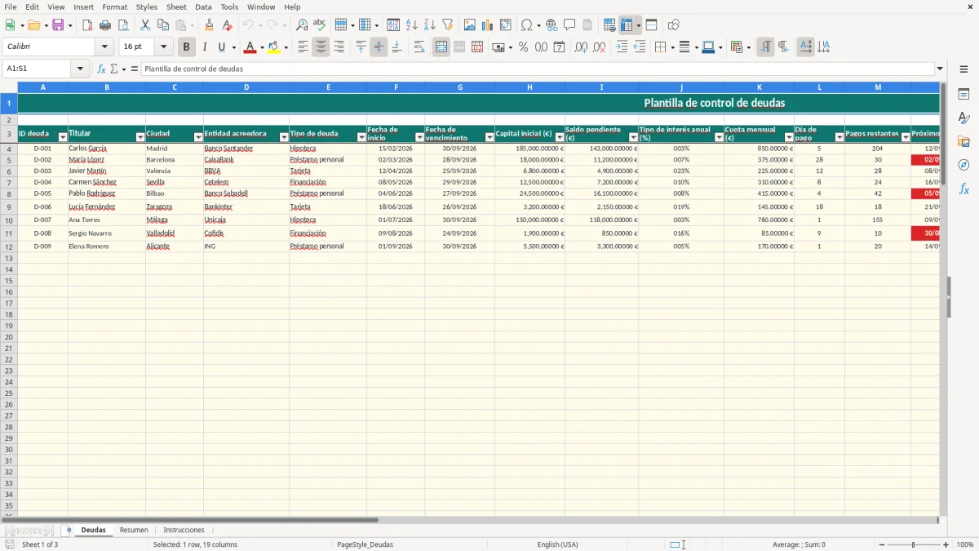Click Format as Date icon

click(559, 47)
